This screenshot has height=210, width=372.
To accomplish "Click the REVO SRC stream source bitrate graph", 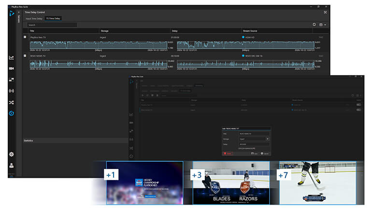I will click(x=245, y=64).
